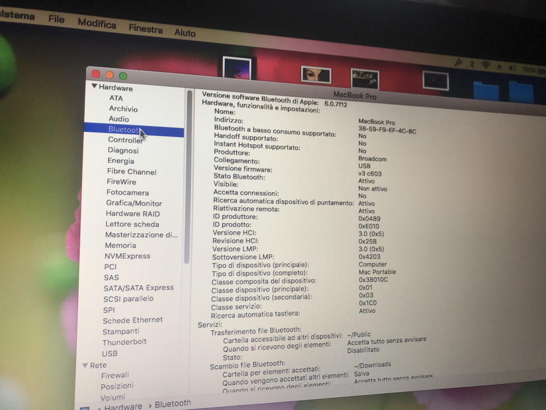Screen dimensions: 546x410
Task: Click the Wi-Fi icon in menu bar
Action: click(x=486, y=65)
